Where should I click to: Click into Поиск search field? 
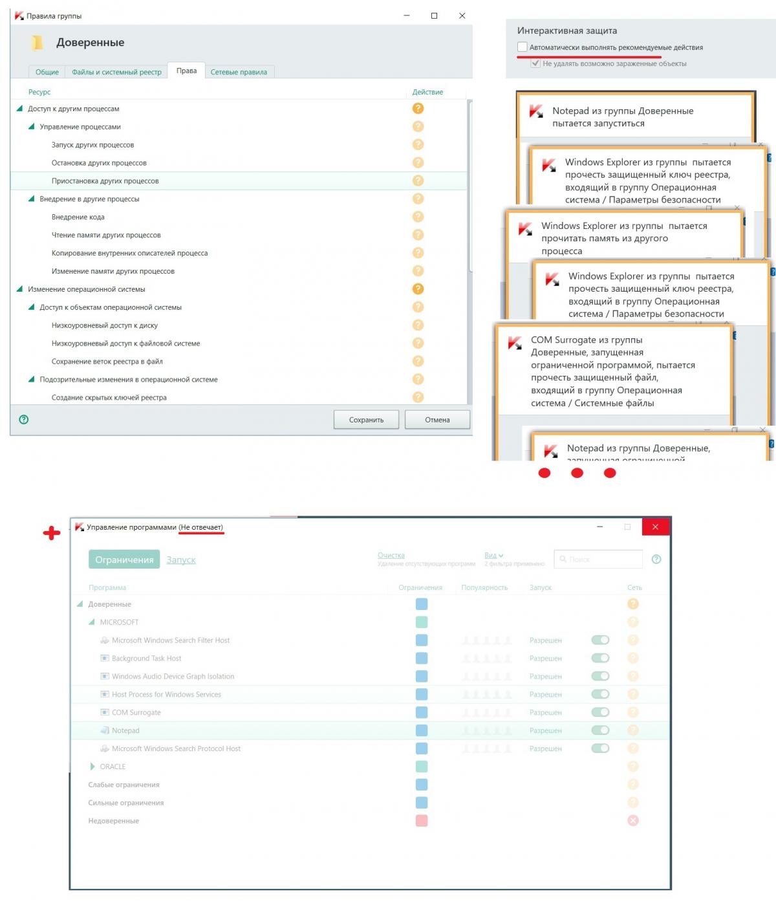point(598,559)
